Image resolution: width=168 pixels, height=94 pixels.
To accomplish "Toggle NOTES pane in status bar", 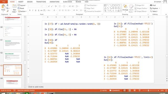I will pos(103,91).
